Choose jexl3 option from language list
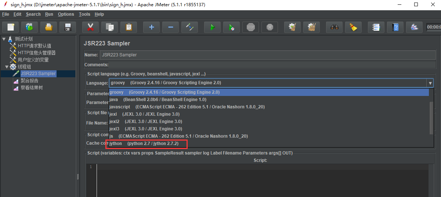This screenshot has height=197, width=441. click(269, 129)
